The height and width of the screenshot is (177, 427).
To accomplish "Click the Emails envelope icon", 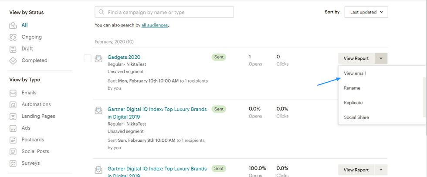I will pyautogui.click(x=13, y=93).
